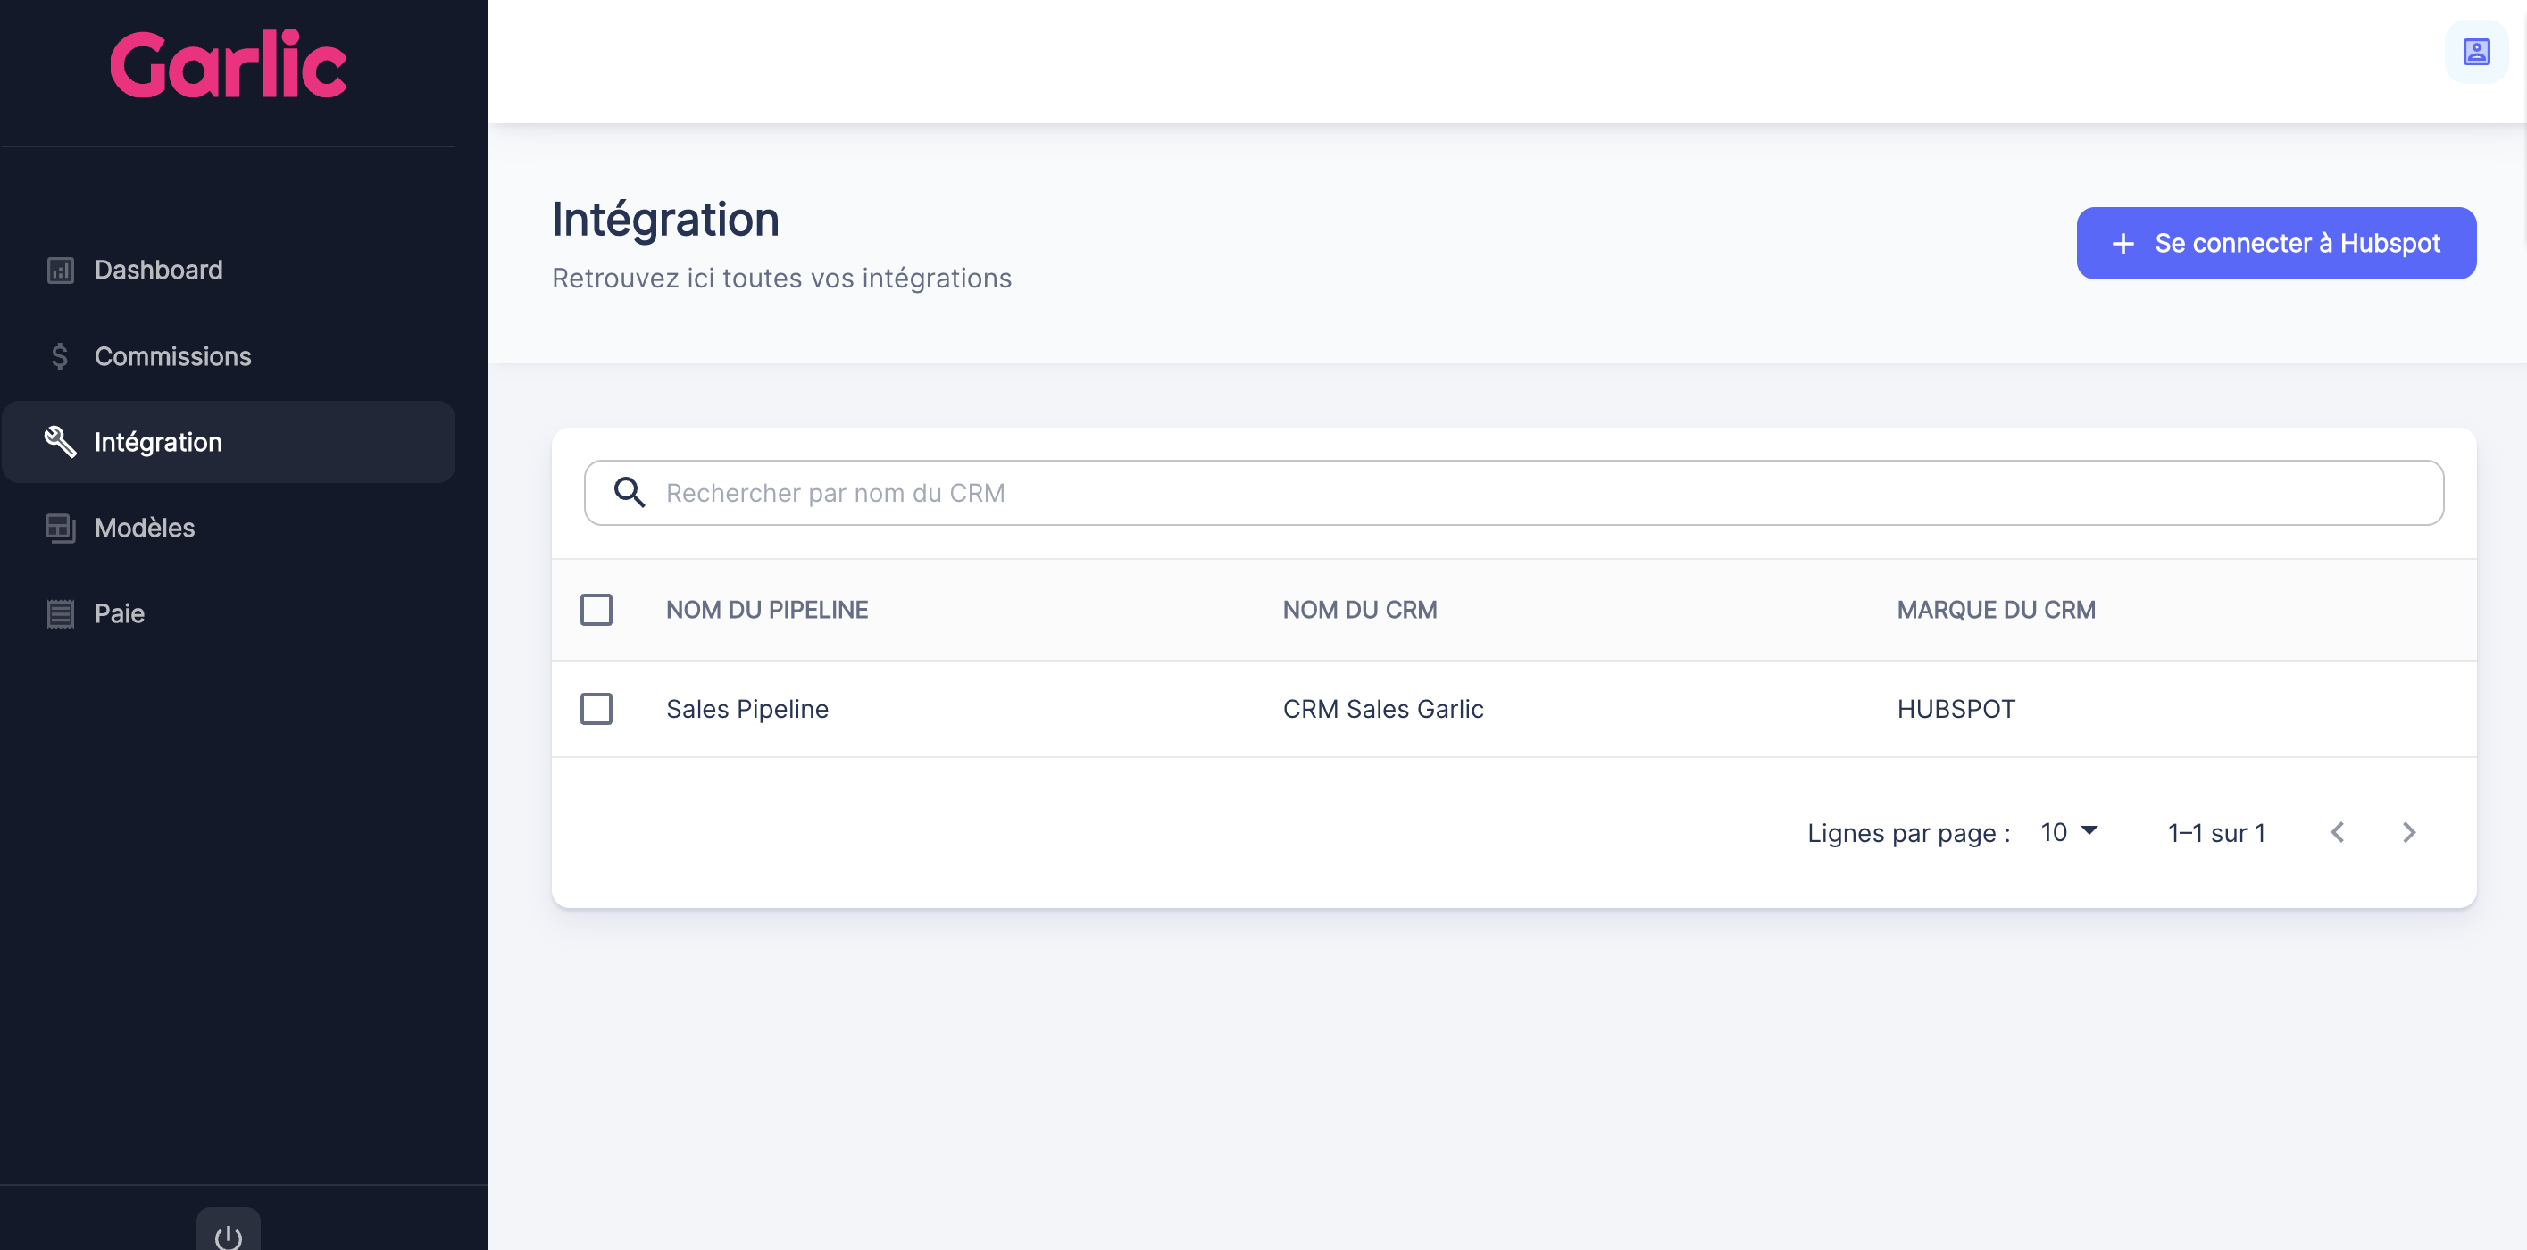This screenshot has width=2527, height=1250.
Task: Click the Modèles layout icon
Action: tap(60, 528)
